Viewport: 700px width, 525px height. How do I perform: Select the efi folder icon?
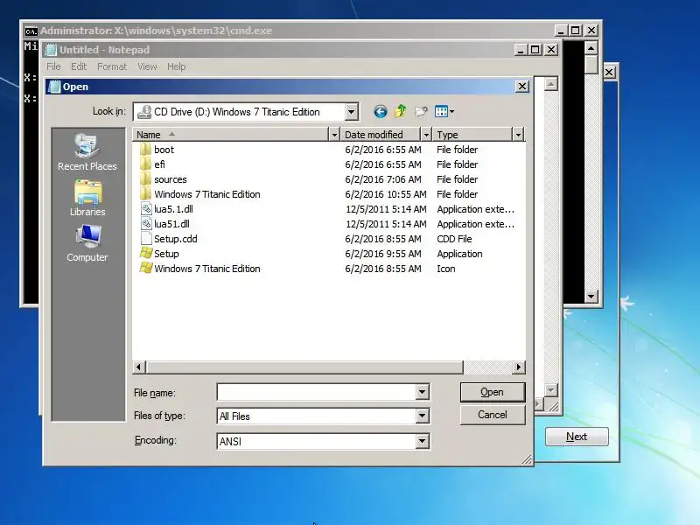(x=145, y=164)
